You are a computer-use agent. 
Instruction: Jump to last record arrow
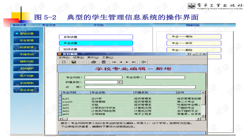tap(134, 62)
